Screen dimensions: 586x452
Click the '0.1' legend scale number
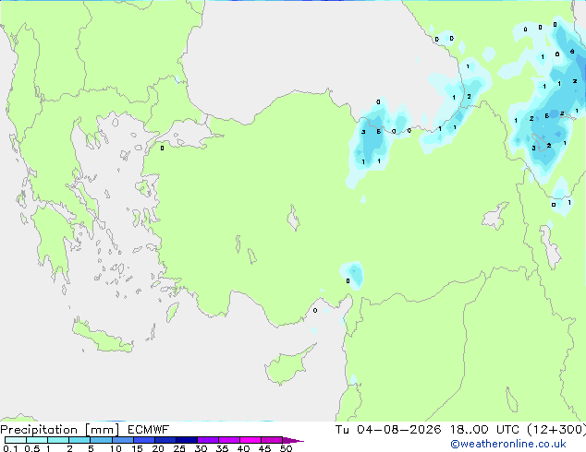10,448
